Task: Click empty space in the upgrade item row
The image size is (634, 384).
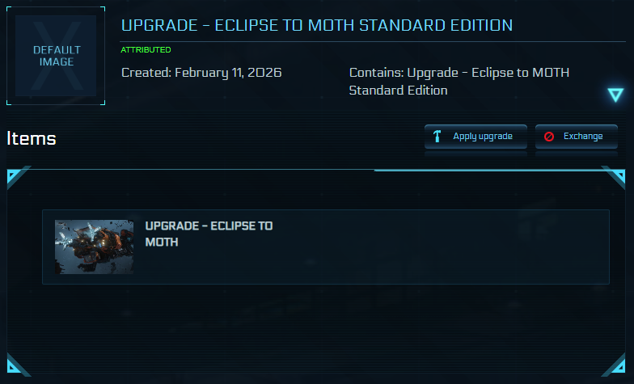Action: click(445, 247)
